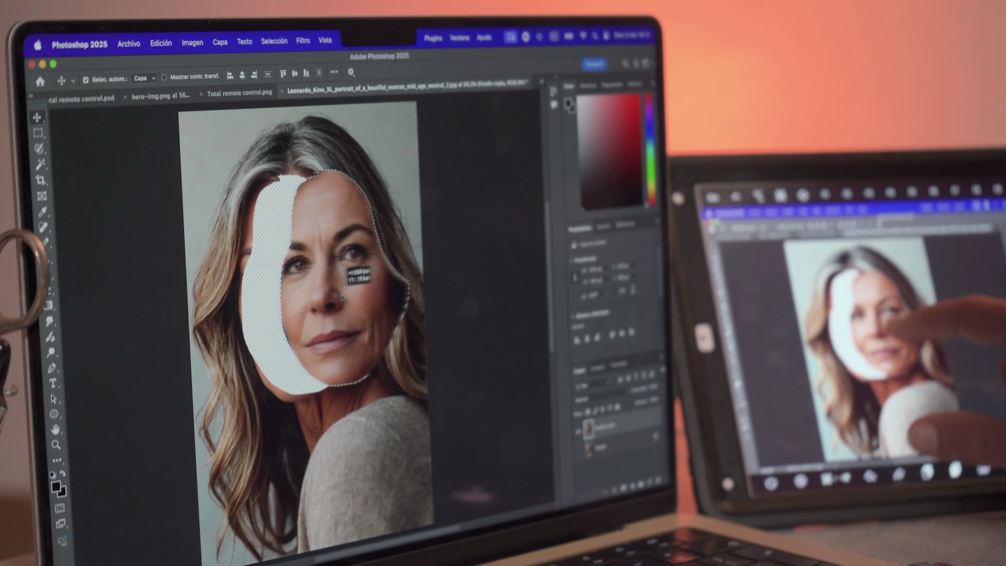The height and width of the screenshot is (566, 1006).
Task: Close the Leonardo_Kino_XL portrait tab
Action: pos(281,91)
